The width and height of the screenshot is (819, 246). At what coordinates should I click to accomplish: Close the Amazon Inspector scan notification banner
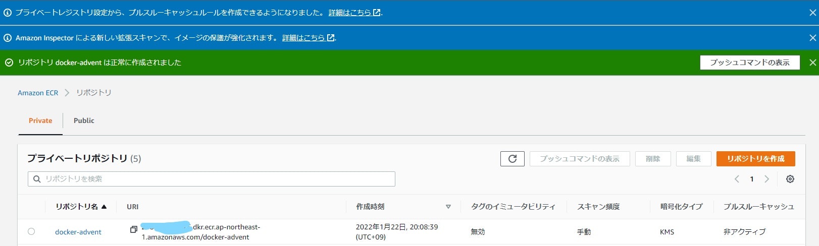[812, 38]
